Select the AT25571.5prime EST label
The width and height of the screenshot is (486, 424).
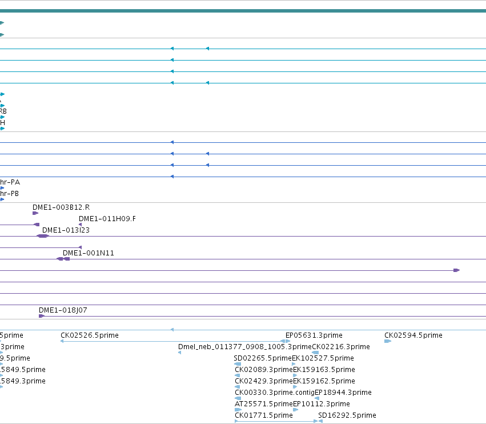[264, 404]
